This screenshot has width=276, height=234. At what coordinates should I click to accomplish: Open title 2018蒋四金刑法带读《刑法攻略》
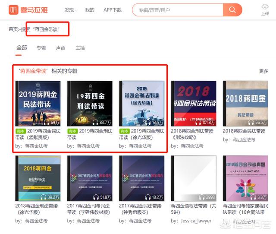click(x=192, y=134)
